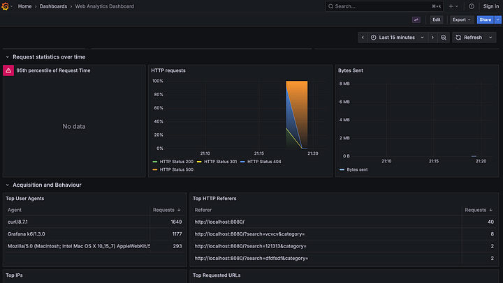Click No data message in panel

[74, 126]
